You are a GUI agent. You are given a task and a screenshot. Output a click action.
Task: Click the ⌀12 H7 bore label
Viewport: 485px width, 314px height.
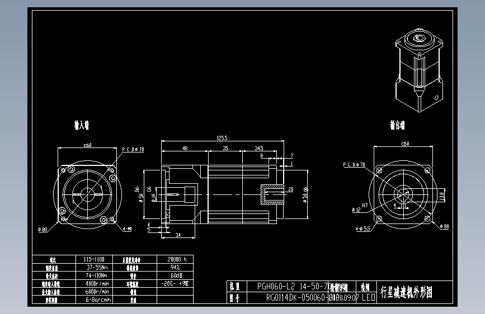[360, 208]
